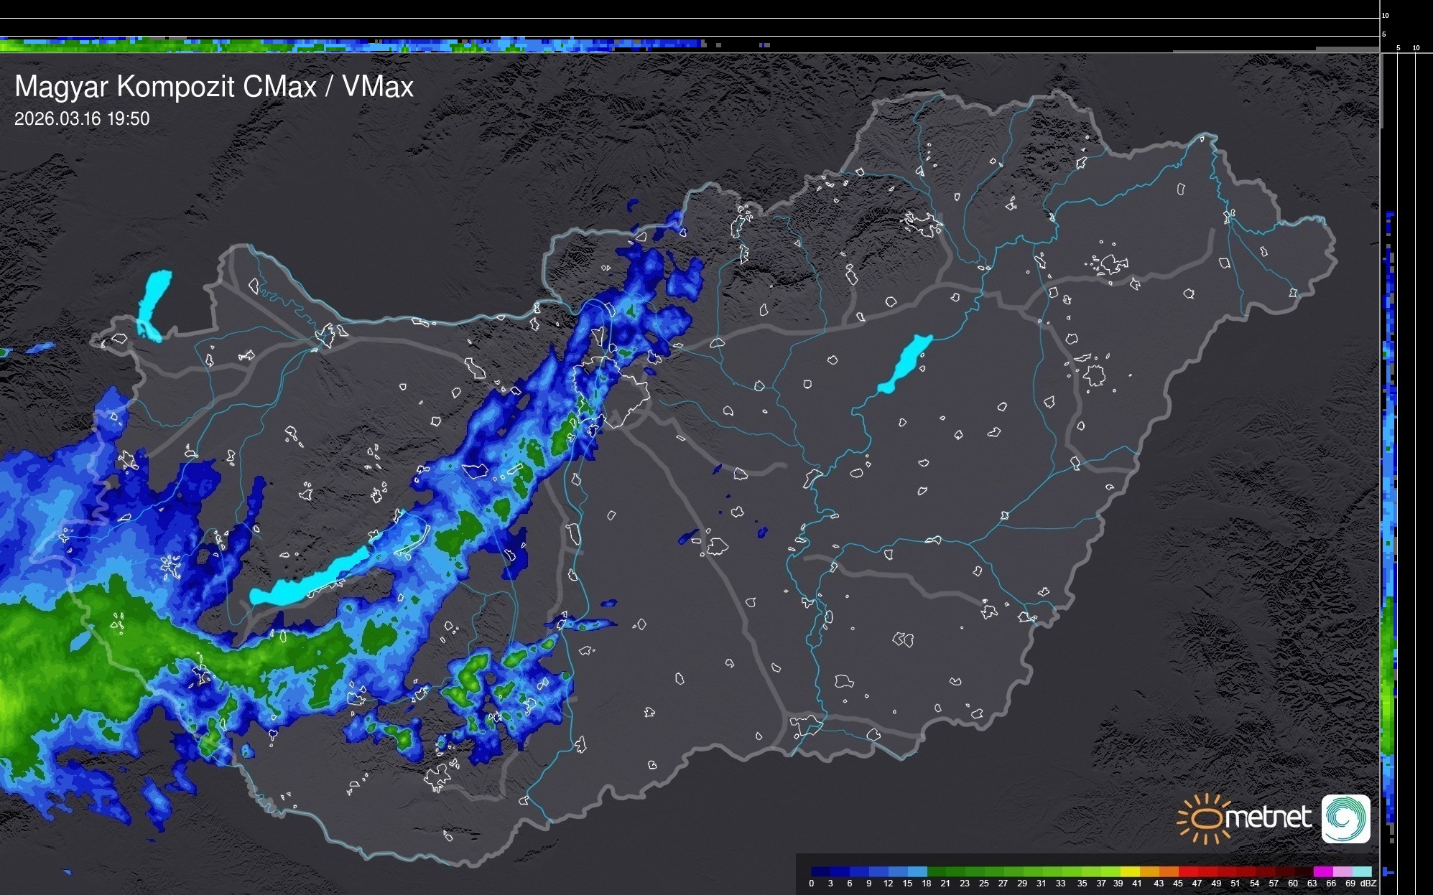Screen dimensions: 1433x895
Task: Click the Magyar Kompozit CMax / VMax title
Action: click(x=214, y=87)
